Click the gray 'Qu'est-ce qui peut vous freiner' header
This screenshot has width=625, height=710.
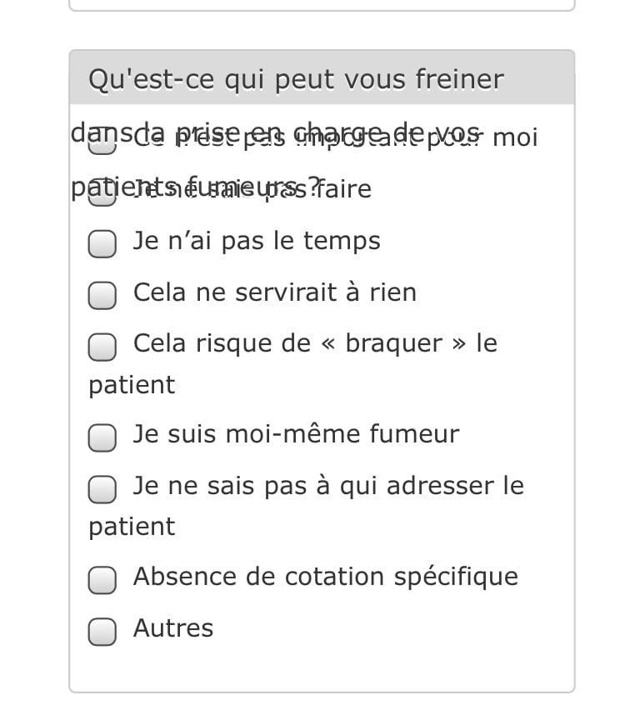[296, 80]
